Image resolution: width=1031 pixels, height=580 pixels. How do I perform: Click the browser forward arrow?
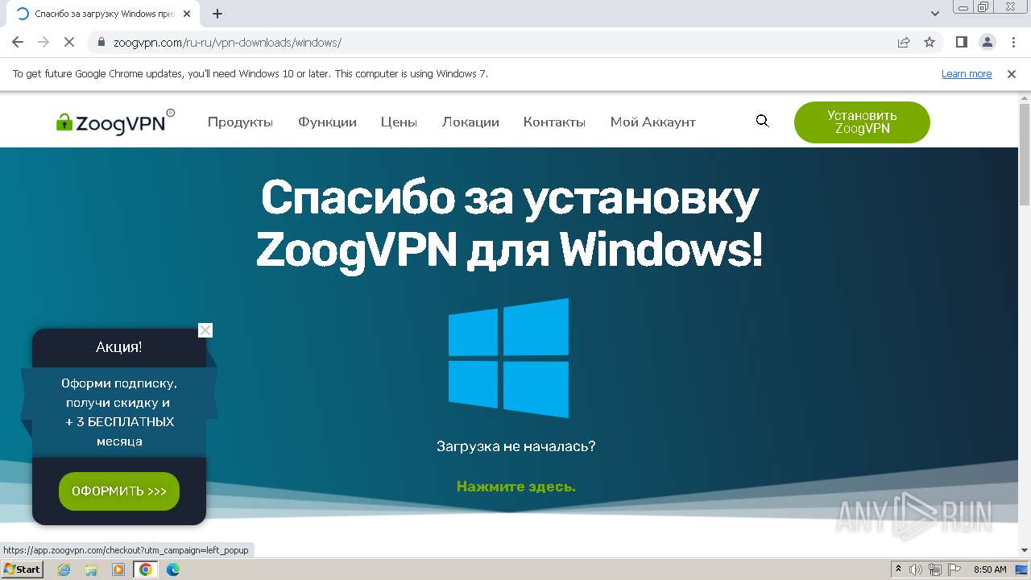(43, 43)
